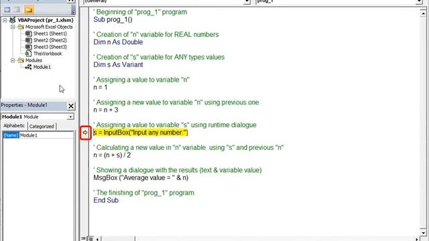Open the prog_1 procedure dropdown arrow

coord(419,1)
